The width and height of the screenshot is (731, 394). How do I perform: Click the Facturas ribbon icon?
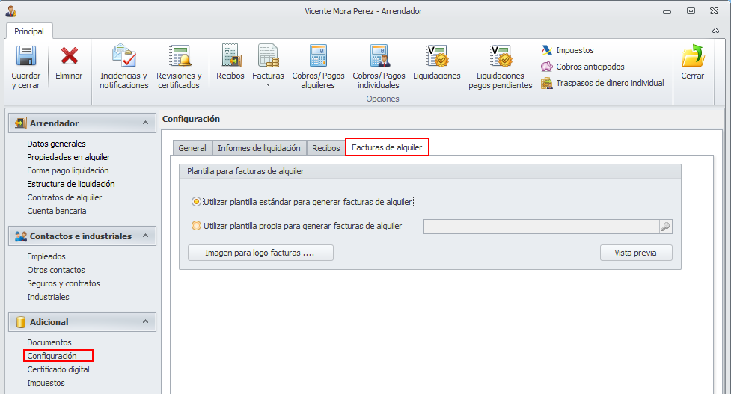[x=268, y=55]
